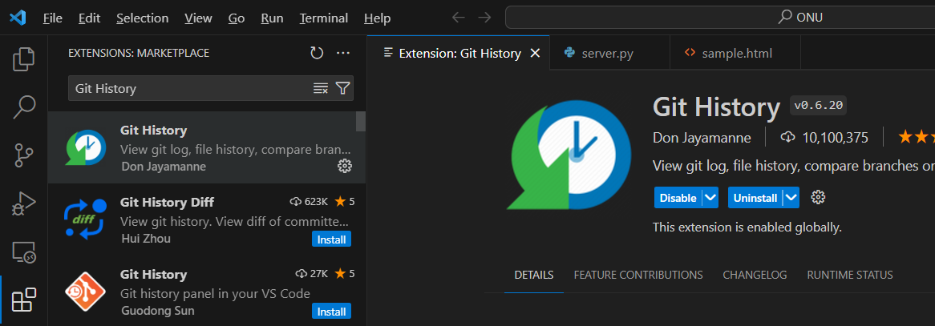Click the server.py Python file icon
Screen dimensions: 935x326
tap(569, 53)
